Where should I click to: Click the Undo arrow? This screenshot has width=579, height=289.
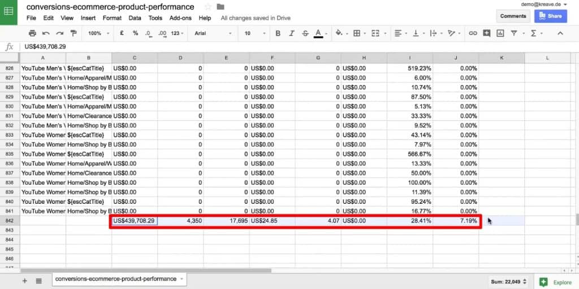click(46, 33)
